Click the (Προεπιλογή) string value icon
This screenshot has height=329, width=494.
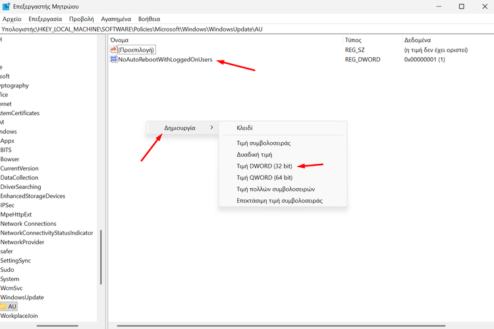click(113, 50)
